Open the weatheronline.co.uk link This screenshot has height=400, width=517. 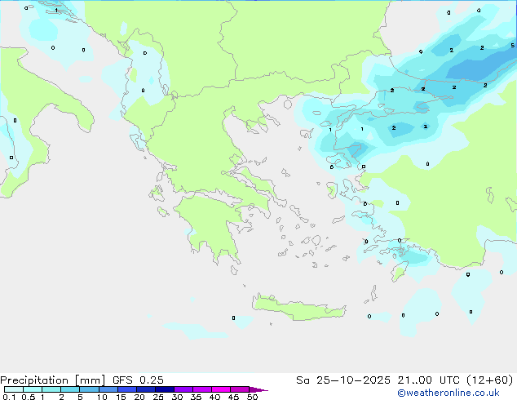[449, 393]
